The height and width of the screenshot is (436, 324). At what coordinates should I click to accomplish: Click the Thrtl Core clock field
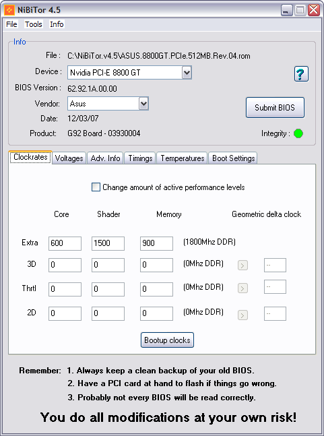(65, 289)
